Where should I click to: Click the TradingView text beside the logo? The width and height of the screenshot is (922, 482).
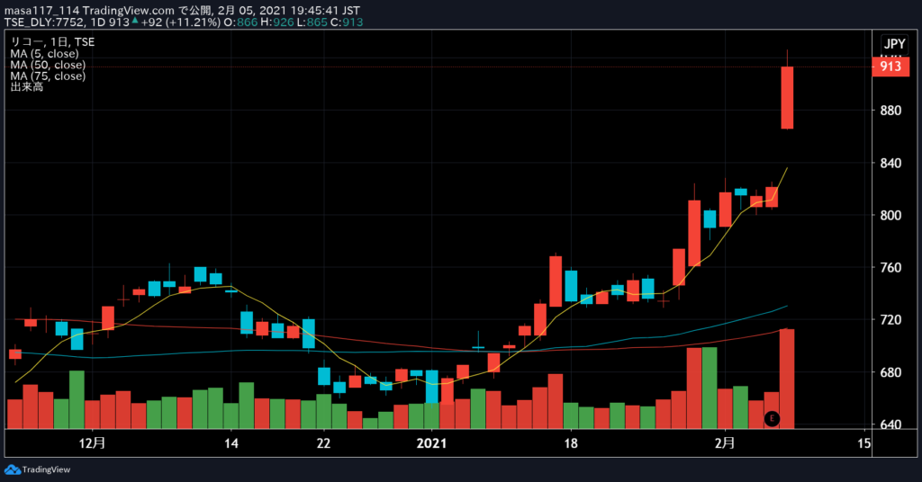[x=47, y=469]
